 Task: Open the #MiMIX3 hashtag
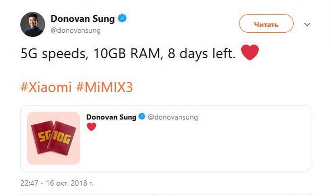105,87
